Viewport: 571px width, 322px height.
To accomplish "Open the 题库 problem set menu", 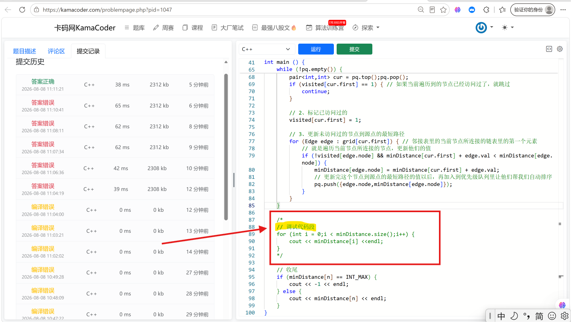I will (134, 28).
